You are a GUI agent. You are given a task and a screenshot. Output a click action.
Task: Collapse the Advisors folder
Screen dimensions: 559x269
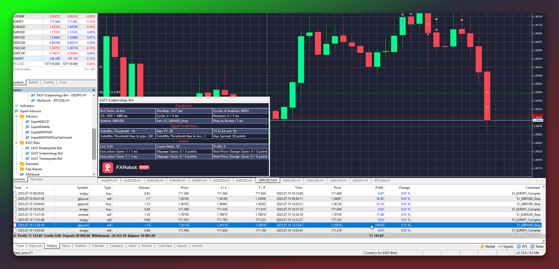click(x=16, y=116)
